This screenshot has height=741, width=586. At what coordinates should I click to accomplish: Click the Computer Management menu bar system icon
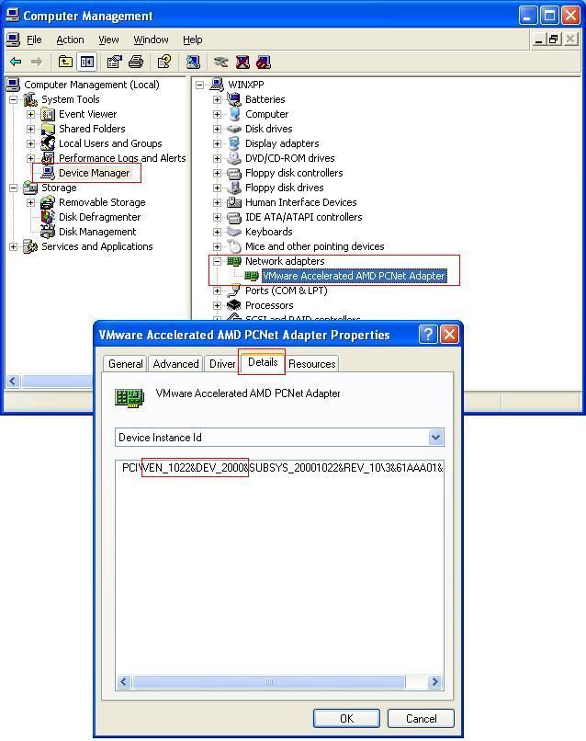click(x=13, y=40)
